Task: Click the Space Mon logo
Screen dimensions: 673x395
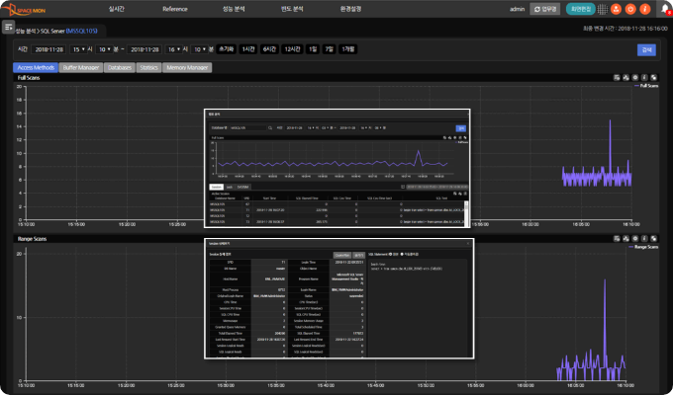Action: point(23,9)
